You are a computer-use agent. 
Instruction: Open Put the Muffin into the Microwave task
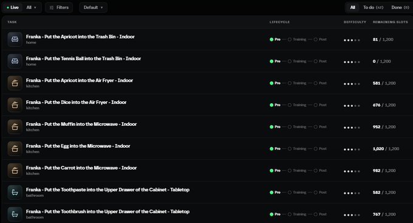point(81,124)
